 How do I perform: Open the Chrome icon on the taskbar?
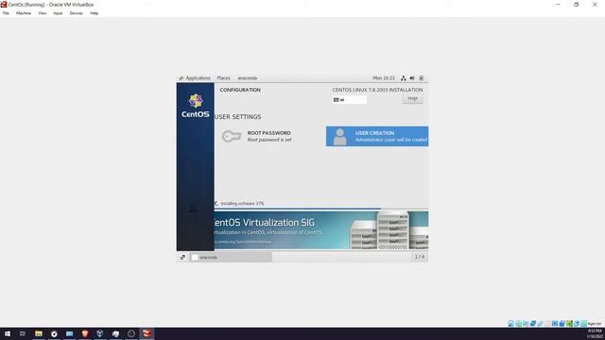point(54,333)
